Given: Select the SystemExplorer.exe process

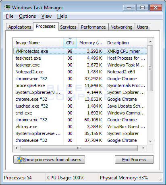Looking at the screenshot, I should click(80, 133).
